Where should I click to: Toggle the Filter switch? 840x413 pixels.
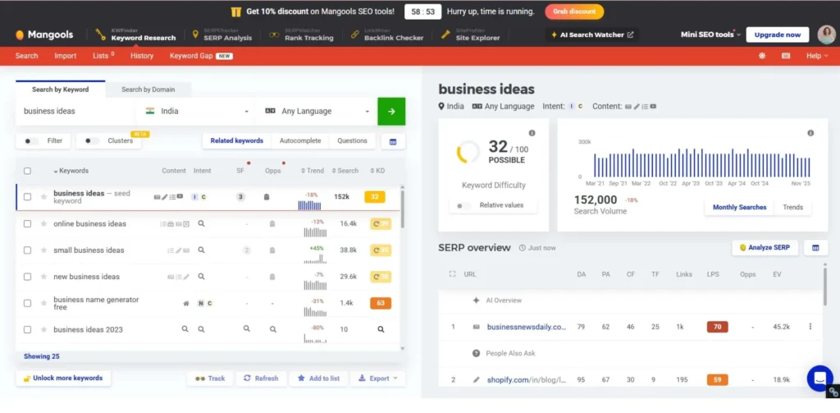[x=33, y=141]
